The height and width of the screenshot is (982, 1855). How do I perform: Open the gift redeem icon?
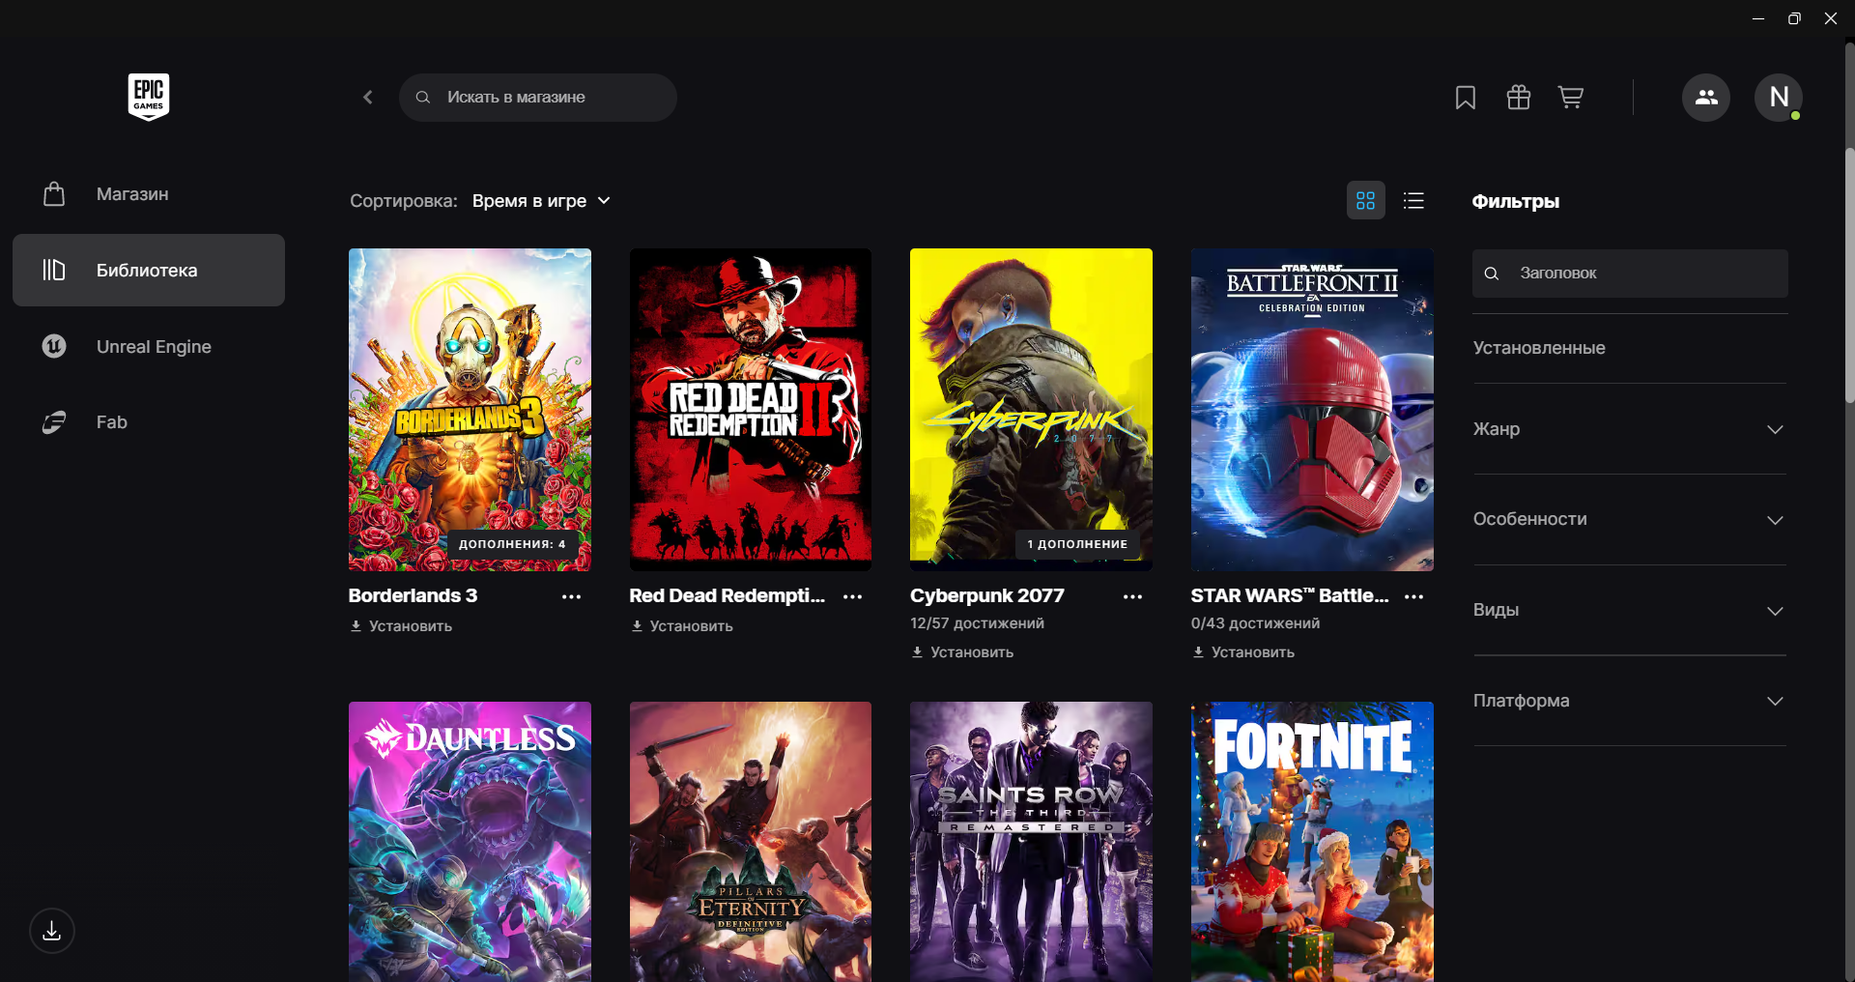click(1519, 97)
